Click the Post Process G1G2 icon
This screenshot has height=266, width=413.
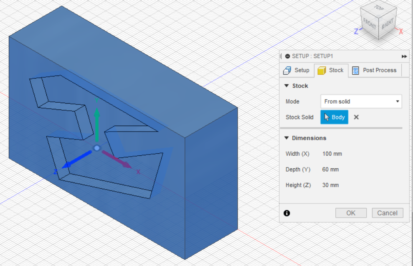(x=355, y=71)
